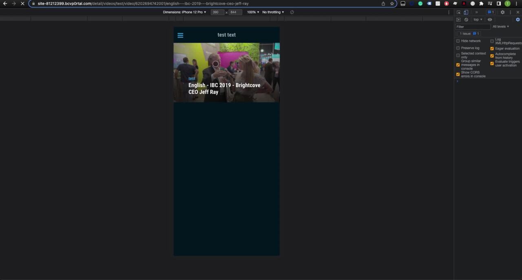Disable Autocomplete from history checkbox

pos(492,56)
